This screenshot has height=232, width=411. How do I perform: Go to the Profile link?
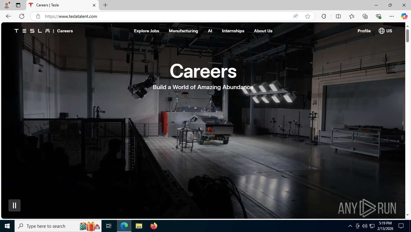(364, 31)
